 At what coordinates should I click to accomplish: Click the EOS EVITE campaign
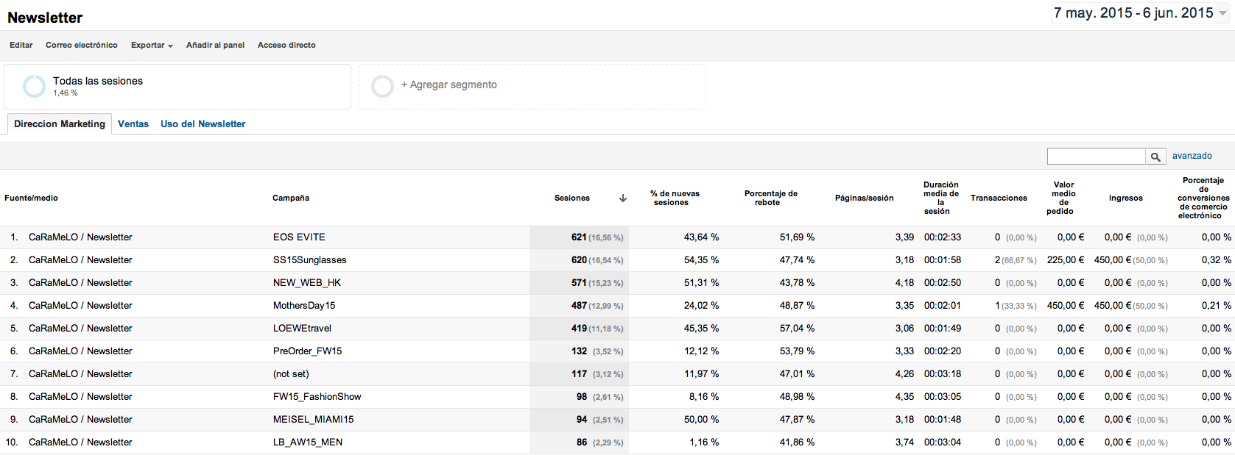pyautogui.click(x=299, y=237)
